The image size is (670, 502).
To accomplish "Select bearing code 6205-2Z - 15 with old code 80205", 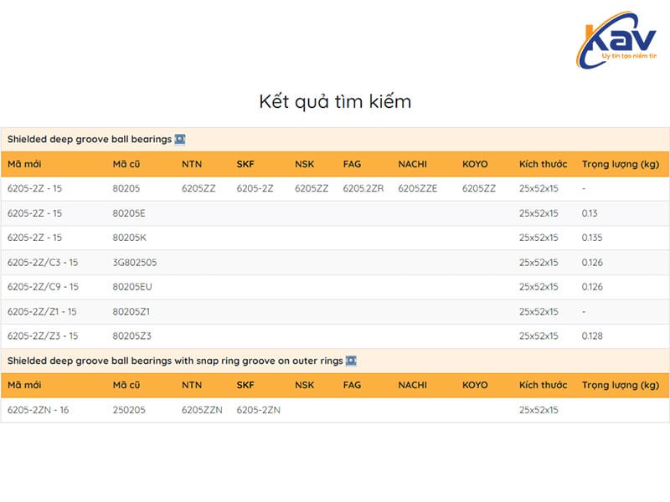I will pos(33,189).
